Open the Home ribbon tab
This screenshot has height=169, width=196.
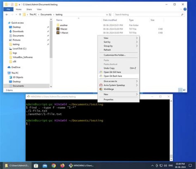pos(19,9)
